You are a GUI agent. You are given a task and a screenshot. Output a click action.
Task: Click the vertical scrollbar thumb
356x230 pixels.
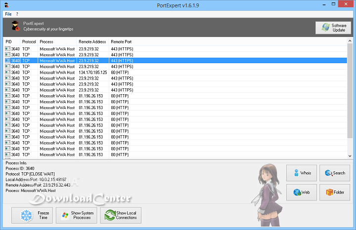pyautogui.click(x=350, y=91)
